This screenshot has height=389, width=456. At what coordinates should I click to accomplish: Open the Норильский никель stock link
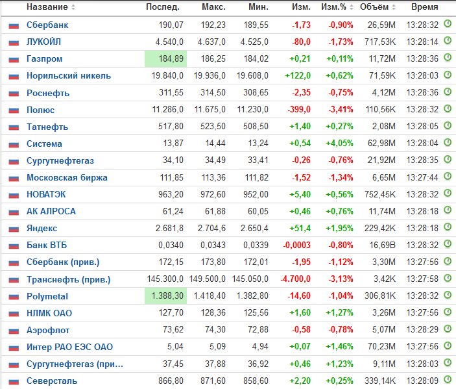pyautogui.click(x=69, y=76)
